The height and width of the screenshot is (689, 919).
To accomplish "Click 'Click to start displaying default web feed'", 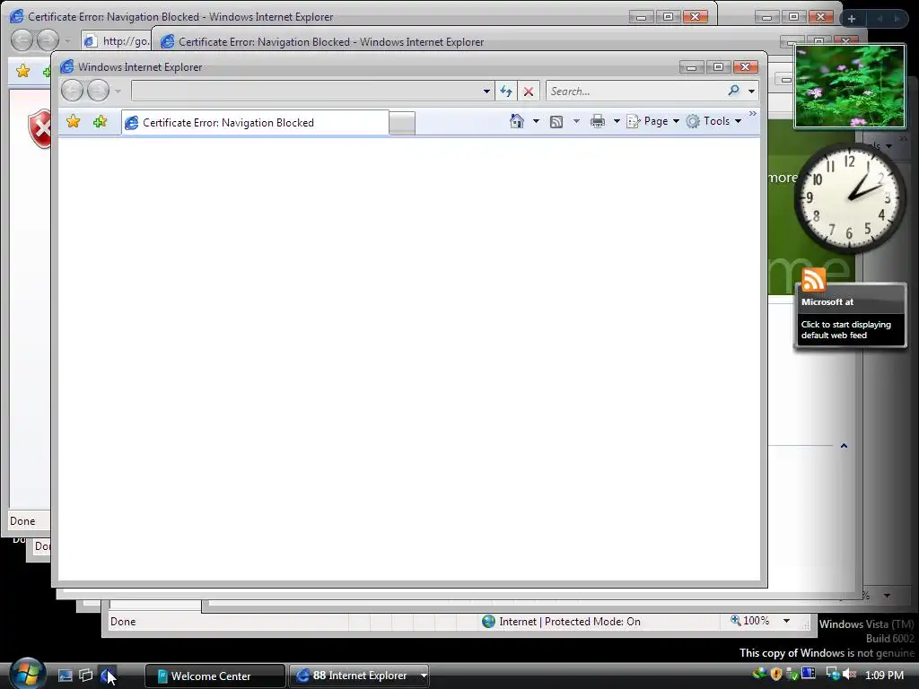I will 845,330.
